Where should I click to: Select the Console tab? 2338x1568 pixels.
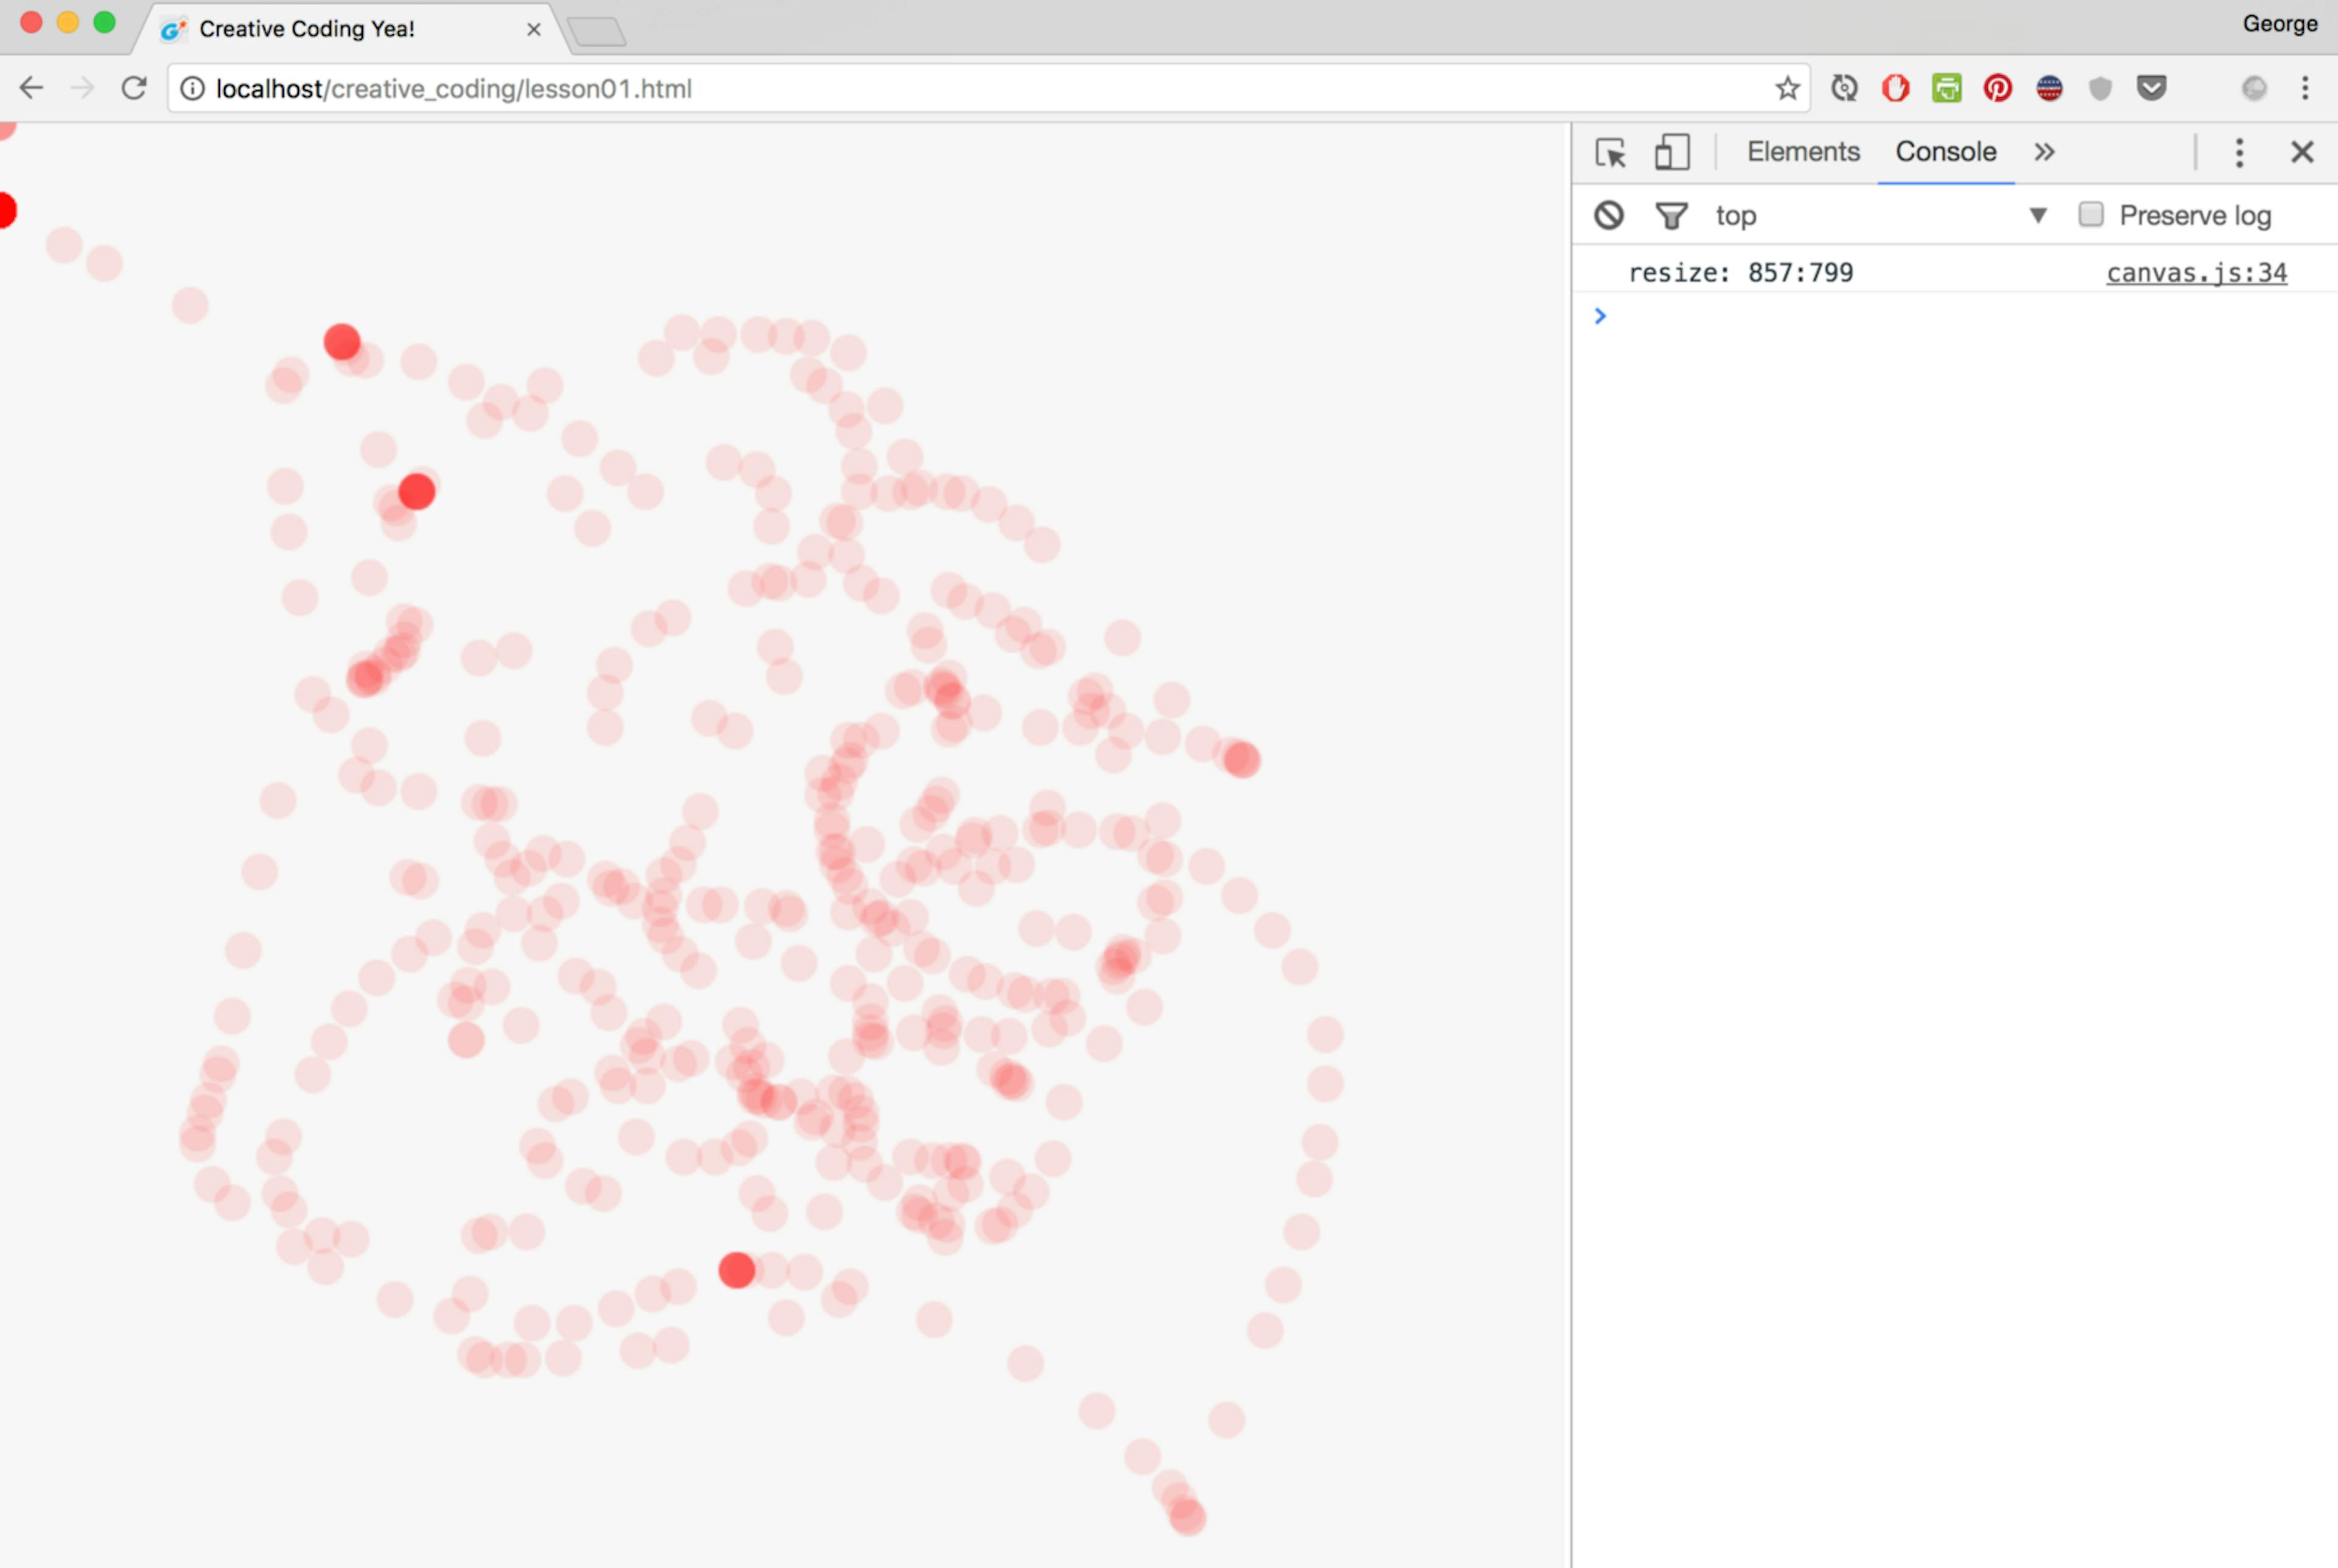pyautogui.click(x=1945, y=152)
